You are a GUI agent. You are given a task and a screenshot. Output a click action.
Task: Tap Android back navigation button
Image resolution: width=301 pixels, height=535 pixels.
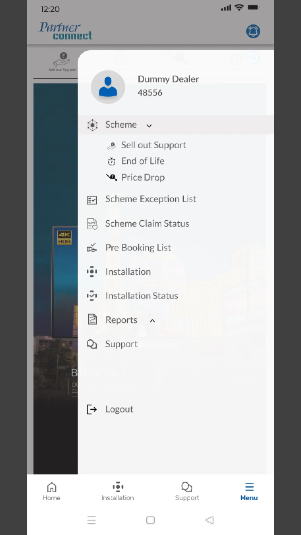click(x=210, y=520)
